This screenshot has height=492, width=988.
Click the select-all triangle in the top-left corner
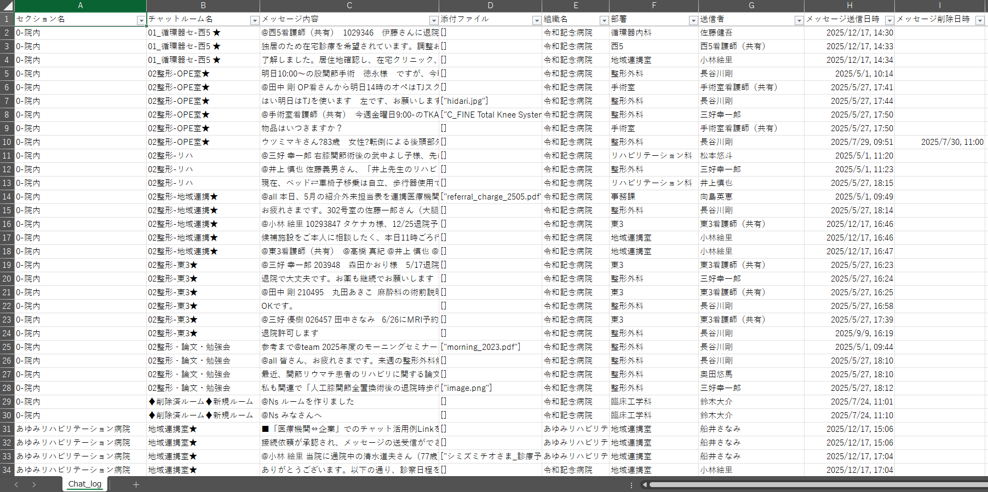(x=7, y=5)
